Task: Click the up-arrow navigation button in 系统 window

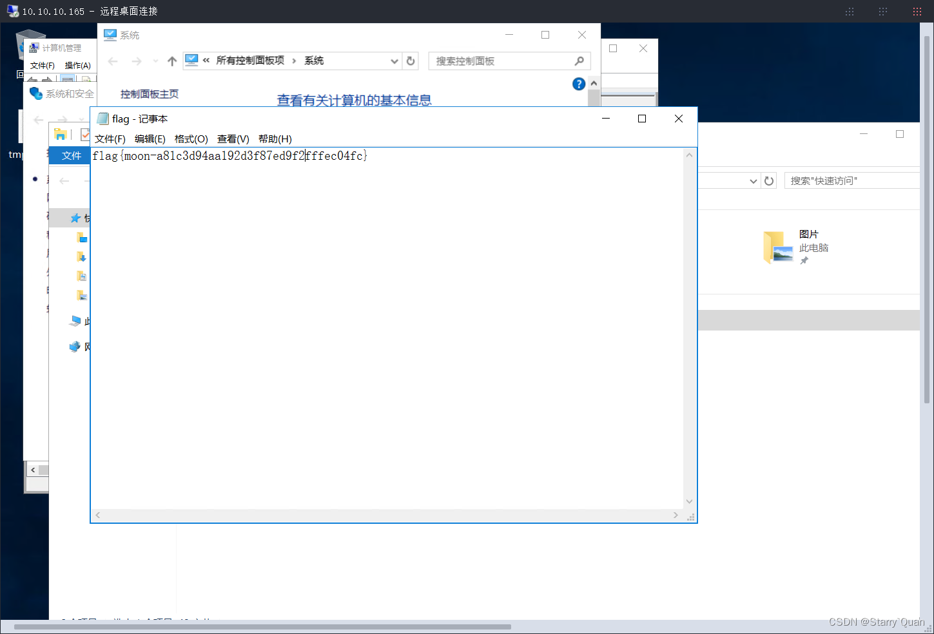Action: [172, 61]
